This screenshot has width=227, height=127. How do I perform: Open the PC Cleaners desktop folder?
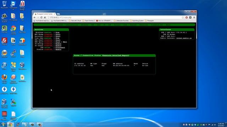(13, 17)
